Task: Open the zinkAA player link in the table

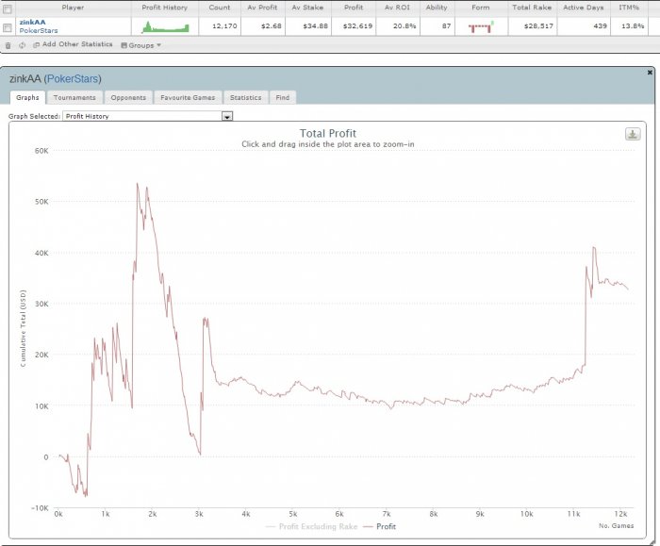Action: (x=32, y=23)
